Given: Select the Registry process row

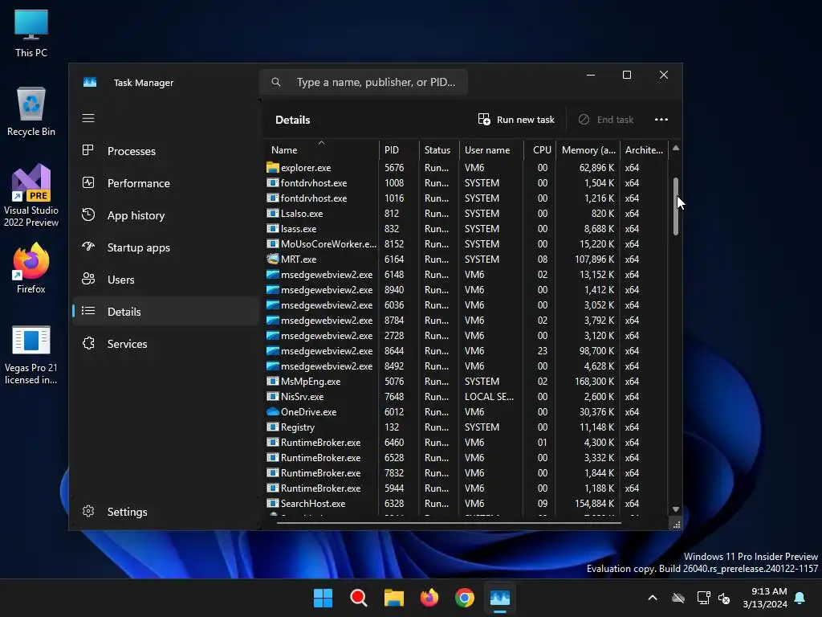Looking at the screenshot, I should (466, 427).
